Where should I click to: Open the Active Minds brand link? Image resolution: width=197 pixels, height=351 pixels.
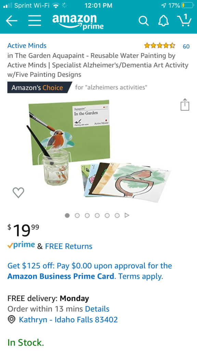point(27,46)
